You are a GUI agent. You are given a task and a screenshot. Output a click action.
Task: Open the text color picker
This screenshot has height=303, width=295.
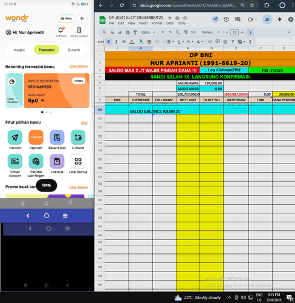(x=132, y=42)
